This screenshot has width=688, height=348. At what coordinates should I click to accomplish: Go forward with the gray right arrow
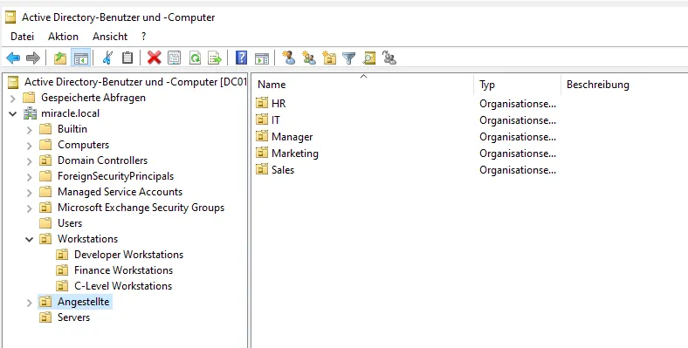[33, 58]
